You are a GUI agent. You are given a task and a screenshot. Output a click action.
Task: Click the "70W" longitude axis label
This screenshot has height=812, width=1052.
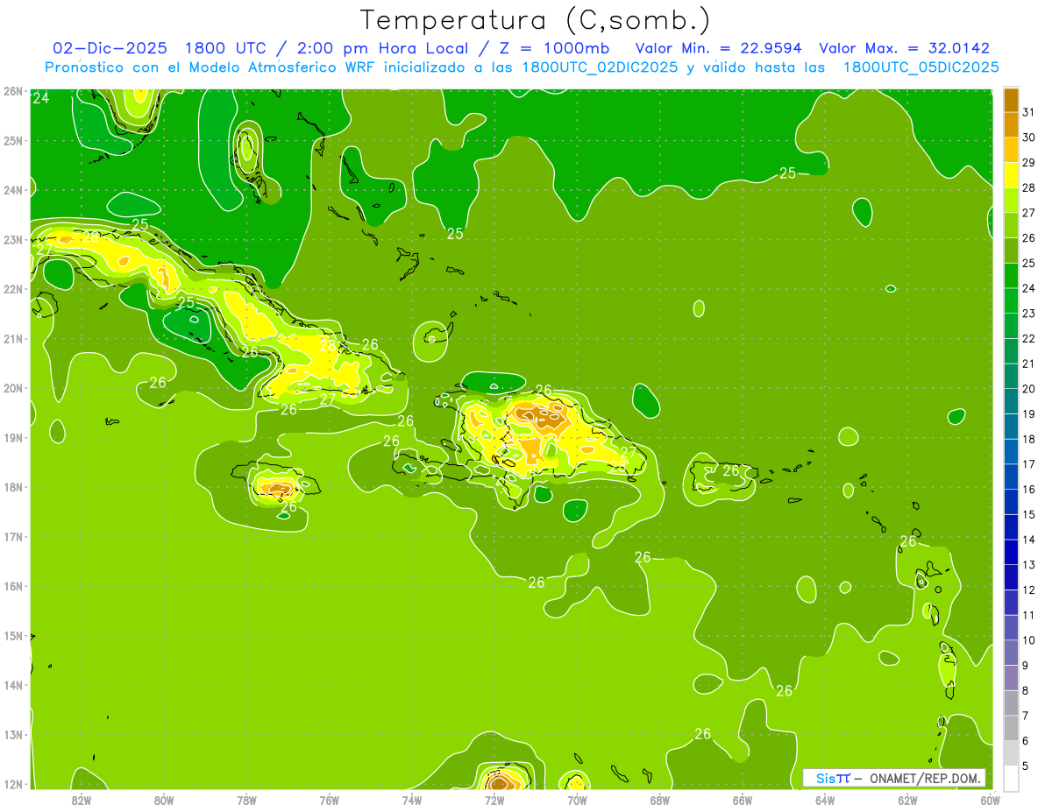click(577, 801)
